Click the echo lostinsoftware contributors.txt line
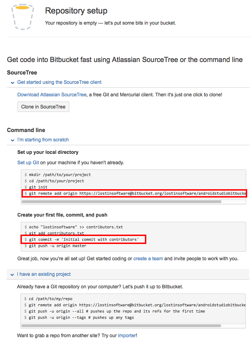Screen dimensions: 251x350 pos(76,227)
